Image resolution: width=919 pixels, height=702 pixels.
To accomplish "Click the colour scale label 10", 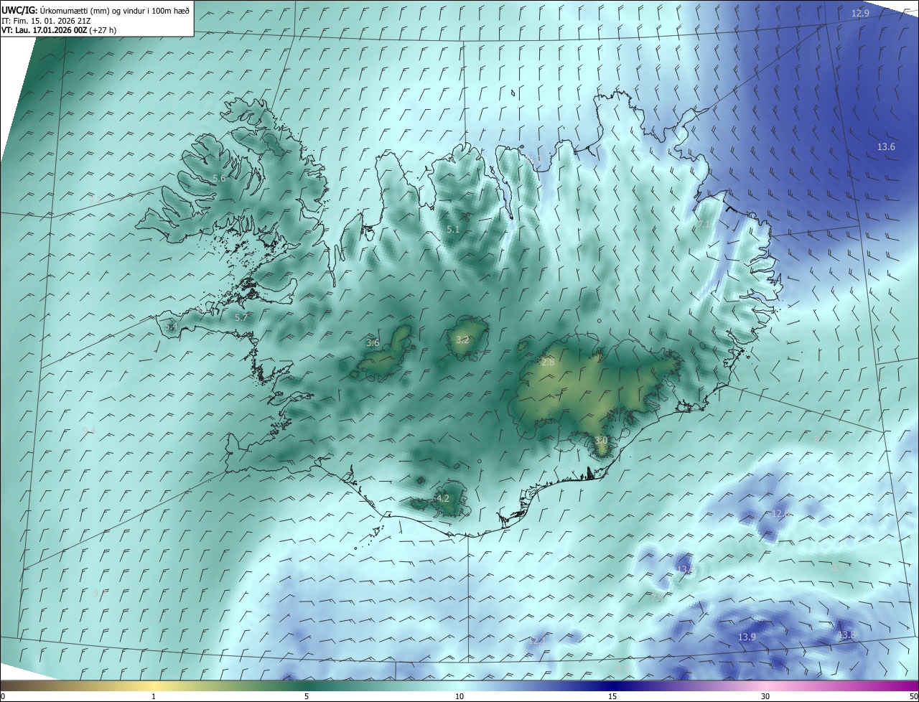I will pos(459,697).
